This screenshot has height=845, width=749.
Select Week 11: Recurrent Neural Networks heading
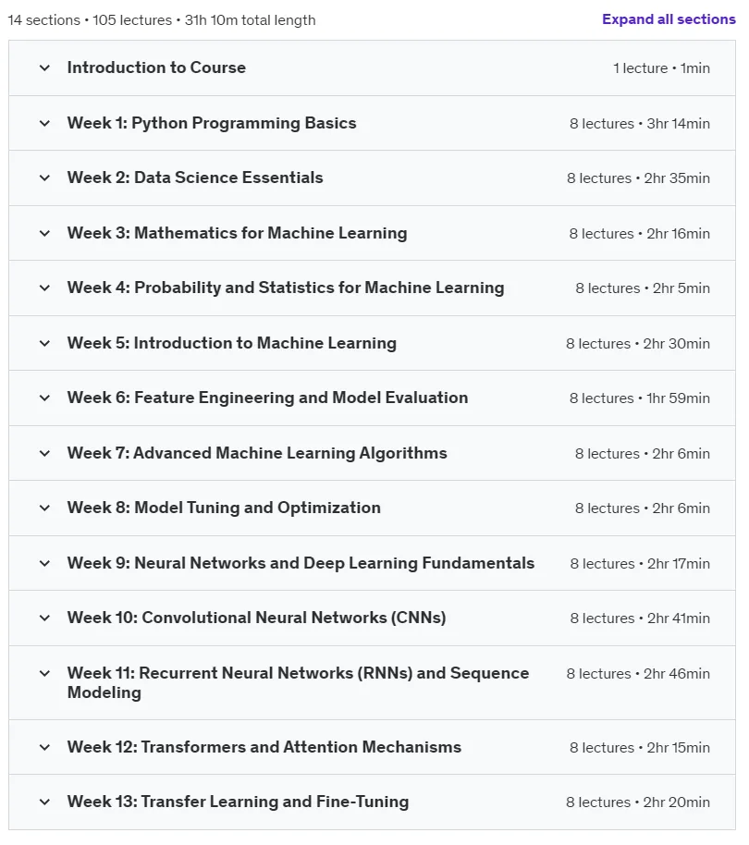(298, 683)
